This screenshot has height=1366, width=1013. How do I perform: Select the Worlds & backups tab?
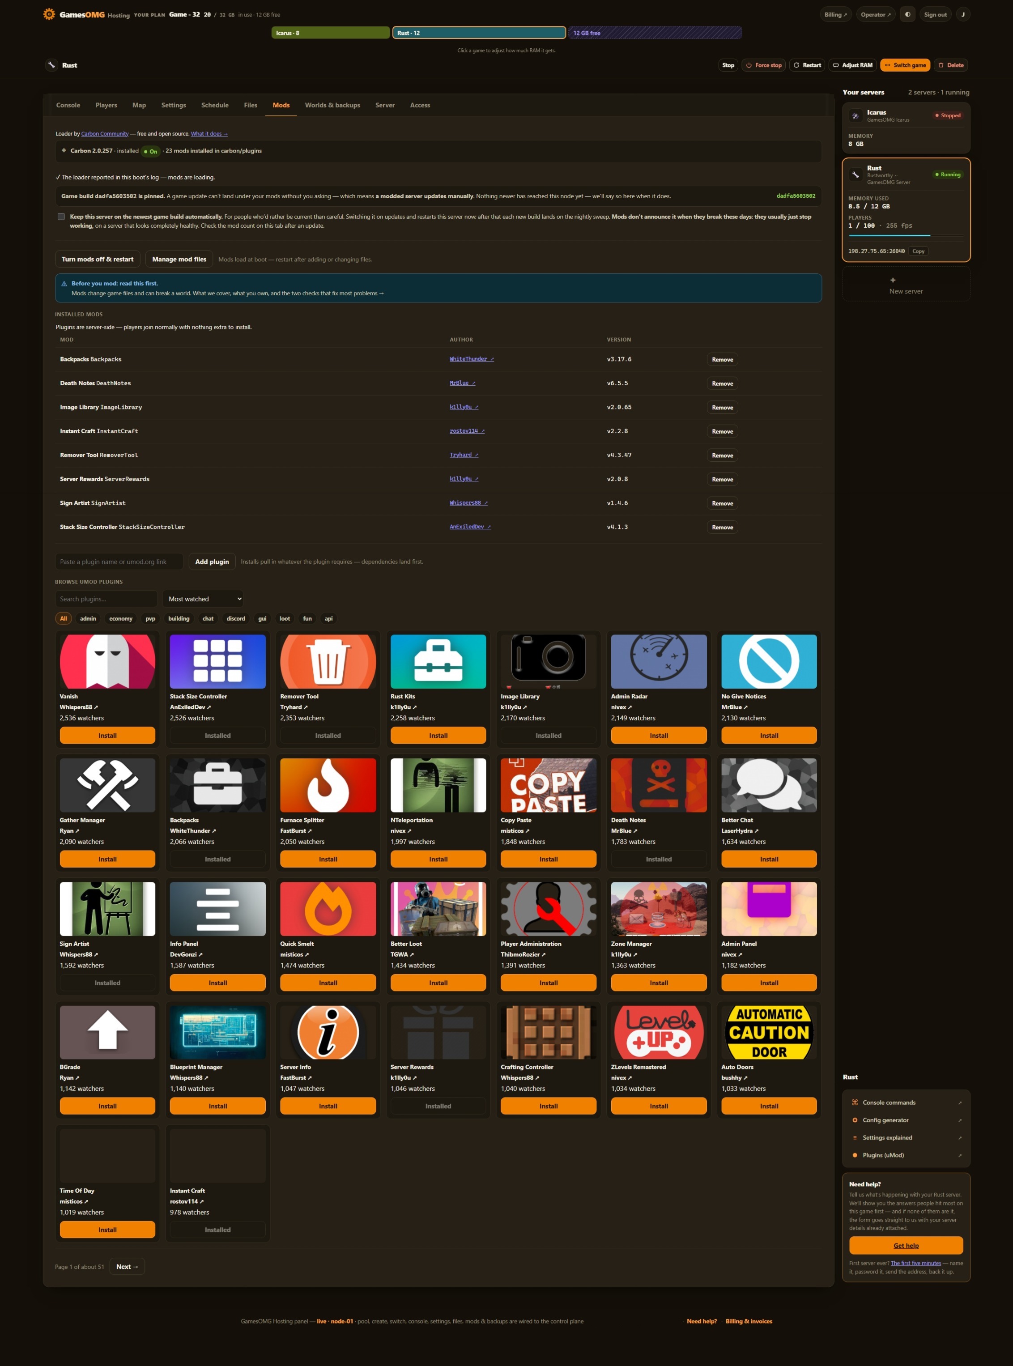tap(332, 105)
